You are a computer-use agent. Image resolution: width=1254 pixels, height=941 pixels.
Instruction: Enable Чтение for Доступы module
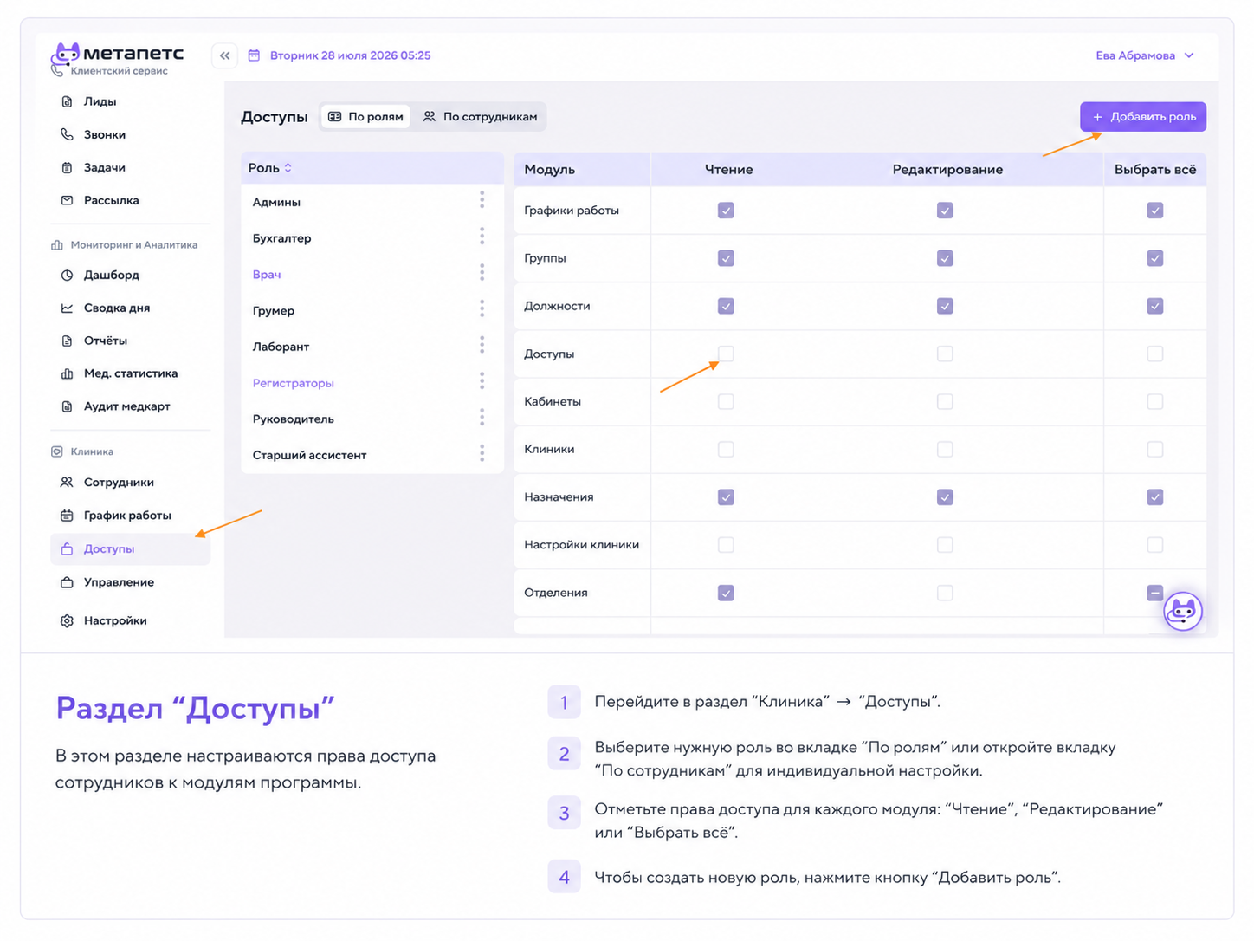[726, 354]
